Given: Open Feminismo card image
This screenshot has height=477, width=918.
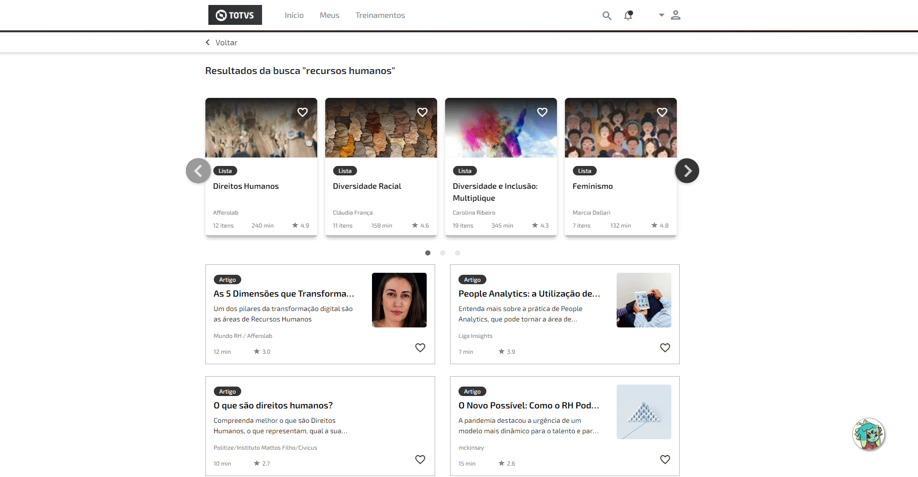Looking at the screenshot, I should coord(621,128).
